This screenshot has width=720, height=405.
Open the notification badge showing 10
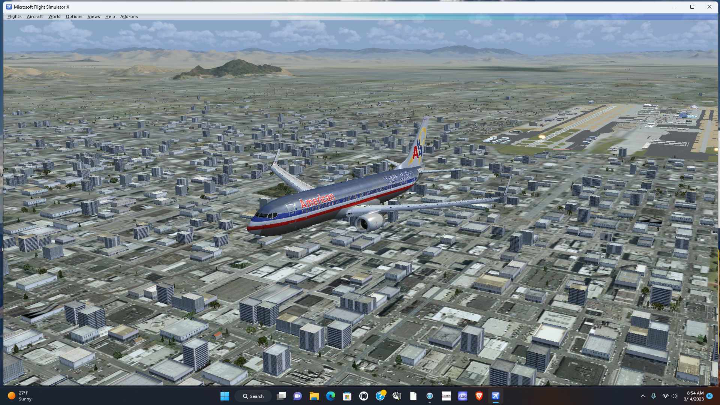point(709,396)
